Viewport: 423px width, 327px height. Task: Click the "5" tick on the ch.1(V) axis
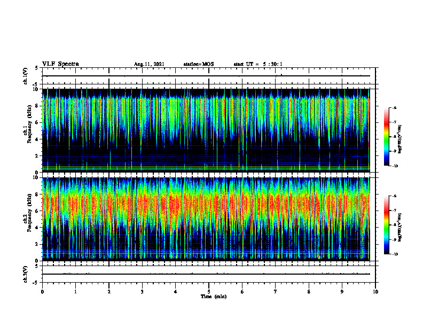pos(36,68)
